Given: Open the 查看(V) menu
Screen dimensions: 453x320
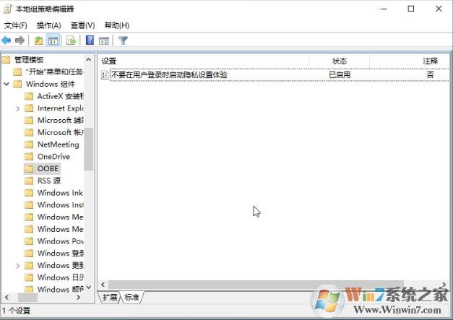Looking at the screenshot, I should point(82,25).
